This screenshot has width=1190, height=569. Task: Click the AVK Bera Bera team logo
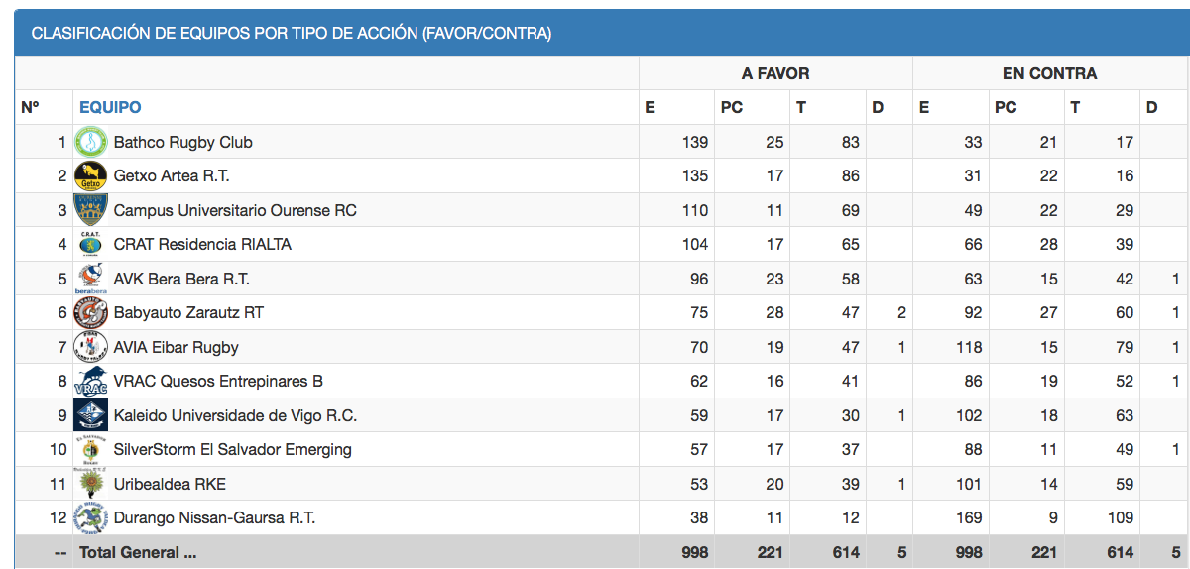[91, 279]
